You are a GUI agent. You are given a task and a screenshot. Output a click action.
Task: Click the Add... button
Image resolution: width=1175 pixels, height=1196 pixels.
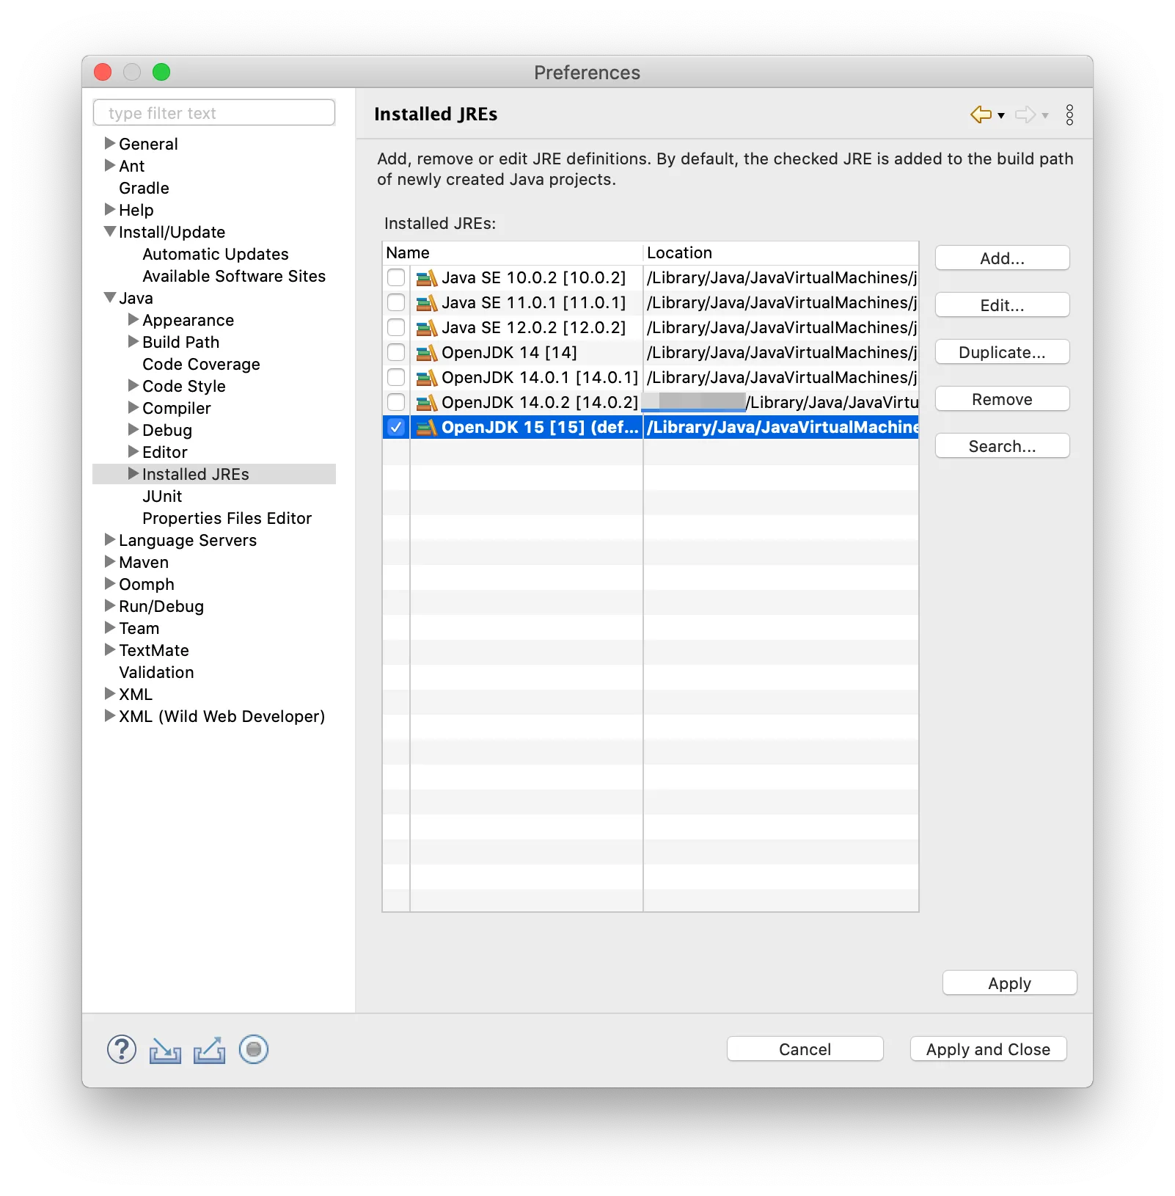(x=1002, y=258)
